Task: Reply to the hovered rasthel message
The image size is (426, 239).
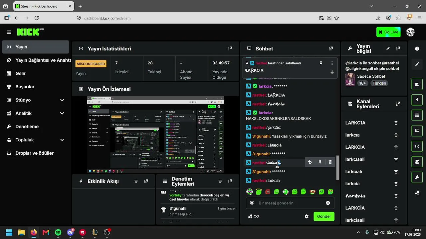Action: 310,162
